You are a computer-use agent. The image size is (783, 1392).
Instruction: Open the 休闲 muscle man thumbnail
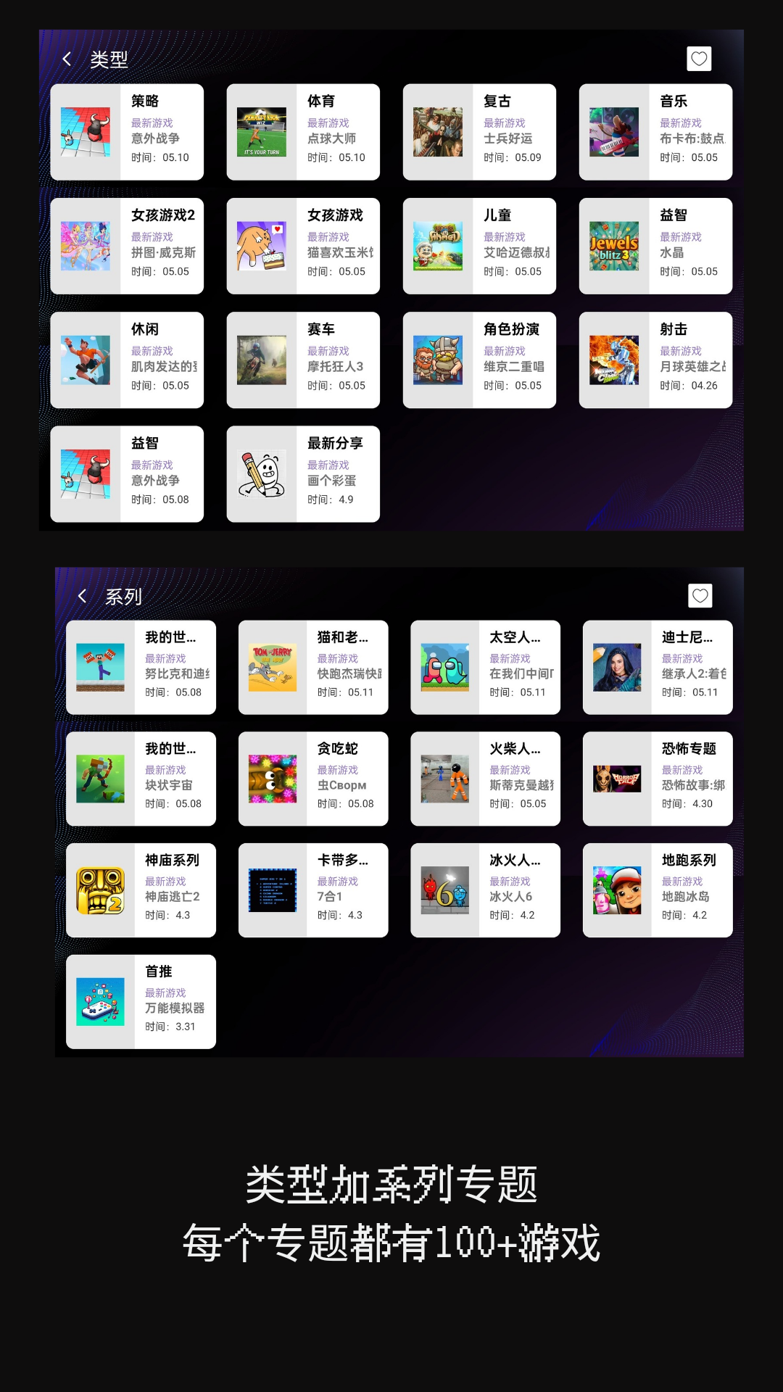86,360
